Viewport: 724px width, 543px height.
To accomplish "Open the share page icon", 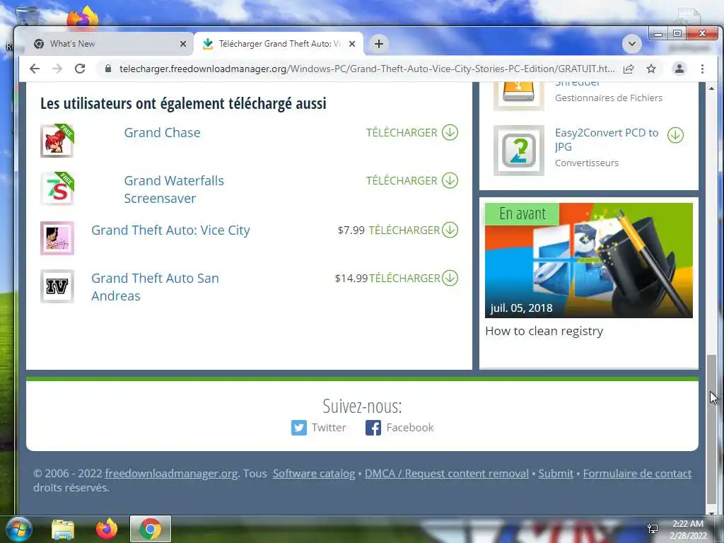I will (629, 69).
